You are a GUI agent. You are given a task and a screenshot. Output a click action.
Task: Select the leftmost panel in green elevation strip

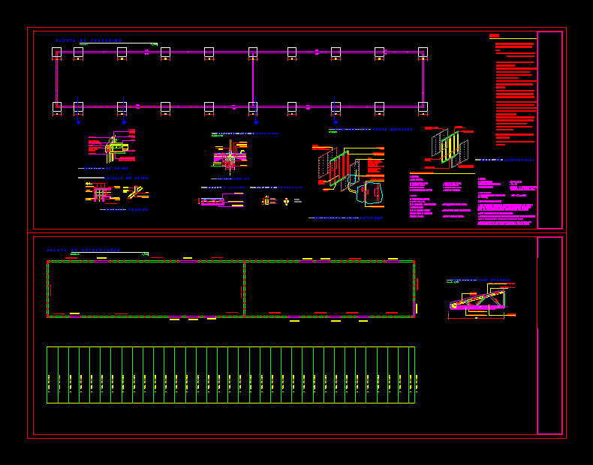coord(52,375)
